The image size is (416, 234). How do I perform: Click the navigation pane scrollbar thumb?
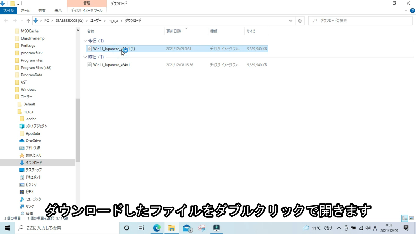click(x=78, y=130)
